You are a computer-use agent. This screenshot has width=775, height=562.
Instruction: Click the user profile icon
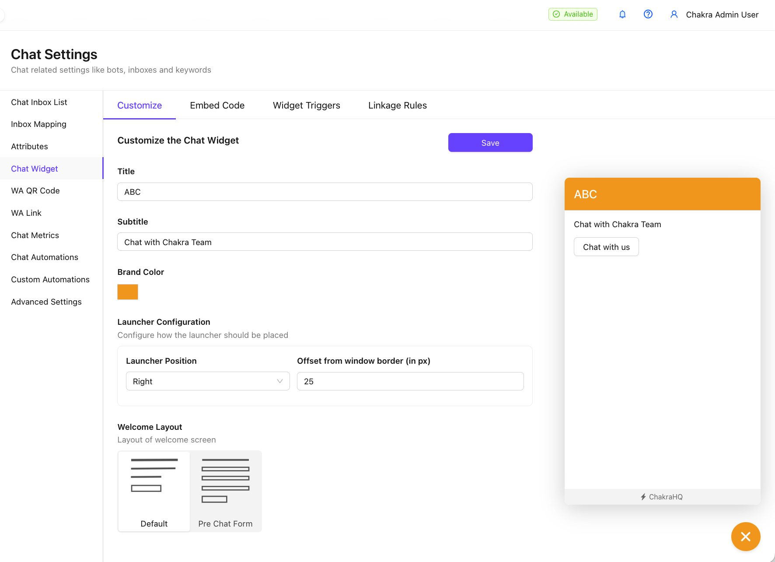674,14
